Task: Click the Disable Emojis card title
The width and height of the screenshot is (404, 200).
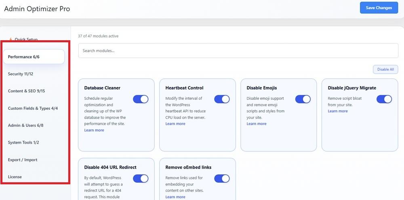Action: click(262, 88)
